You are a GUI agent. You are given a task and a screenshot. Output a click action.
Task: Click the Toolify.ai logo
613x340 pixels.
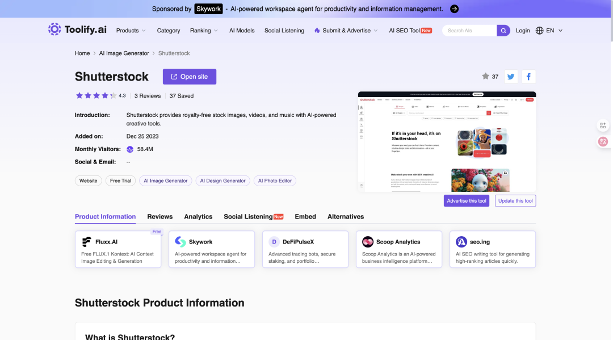coord(77,30)
